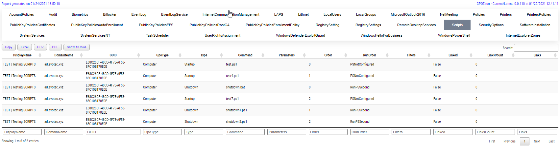This screenshot has width=560, height=150.
Task: Click the Command column filter box
Action: click(245, 132)
